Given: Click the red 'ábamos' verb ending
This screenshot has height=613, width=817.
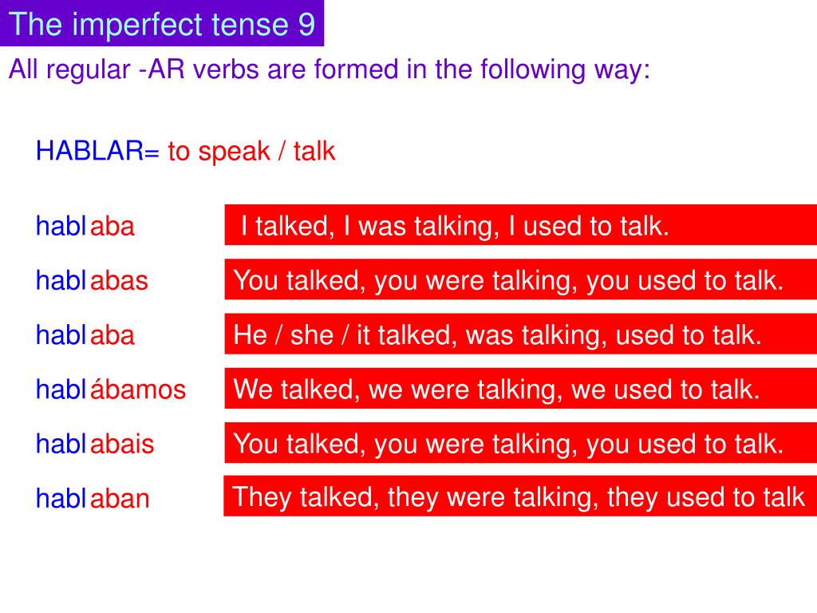Looking at the screenshot, I should pyautogui.click(x=138, y=389).
